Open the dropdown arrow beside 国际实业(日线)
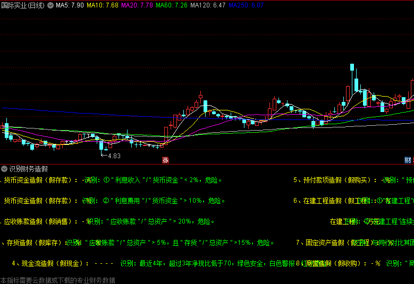This screenshot has height=284, width=414. [50, 5]
